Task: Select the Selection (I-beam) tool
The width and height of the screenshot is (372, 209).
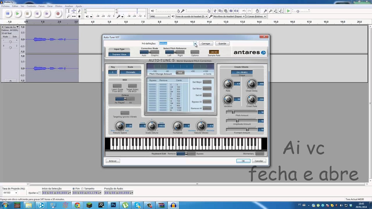Action: [69, 11]
